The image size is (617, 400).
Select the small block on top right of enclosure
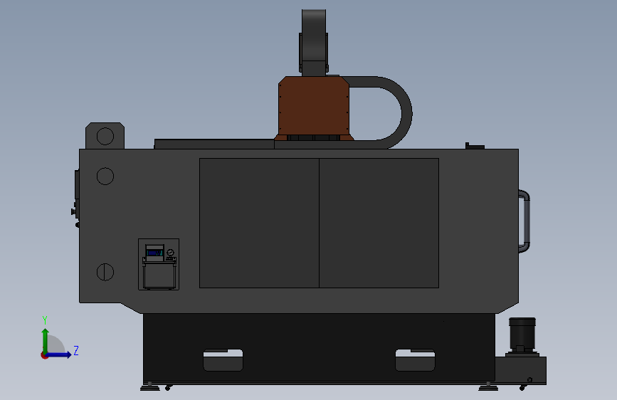(475, 146)
